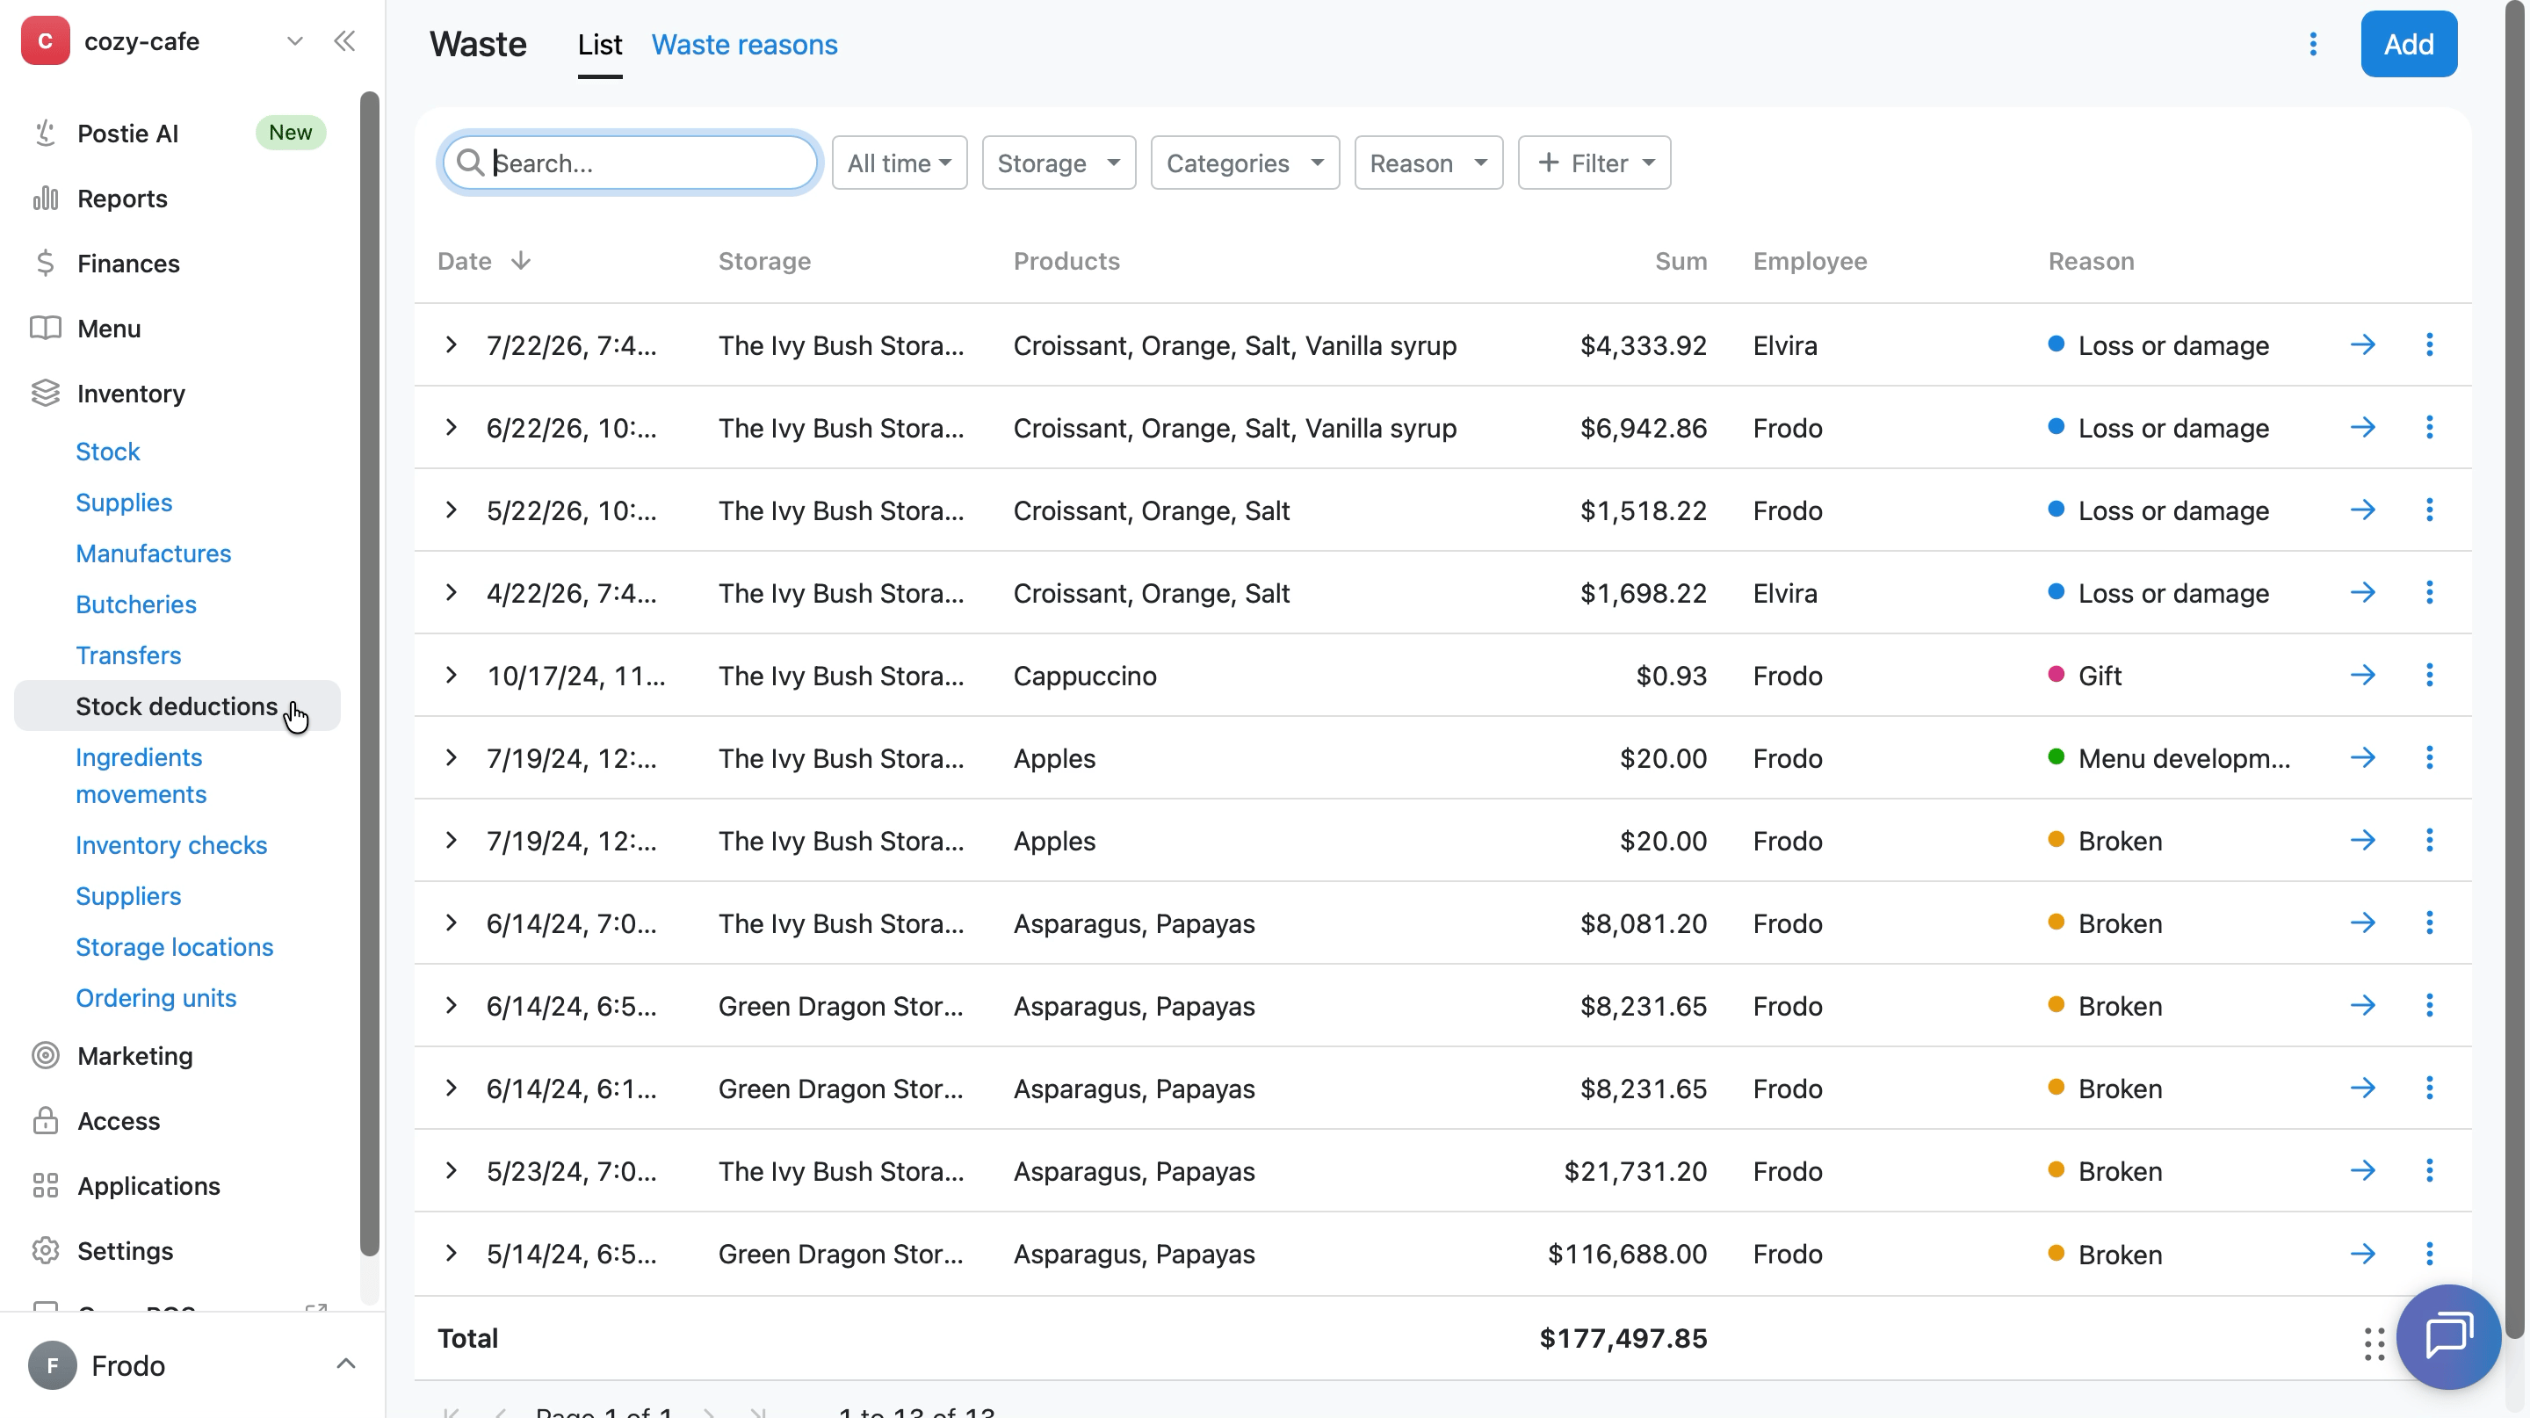Screen dimensions: 2530x1418
Task: Open Reports section in sidebar
Action: tap(122, 199)
